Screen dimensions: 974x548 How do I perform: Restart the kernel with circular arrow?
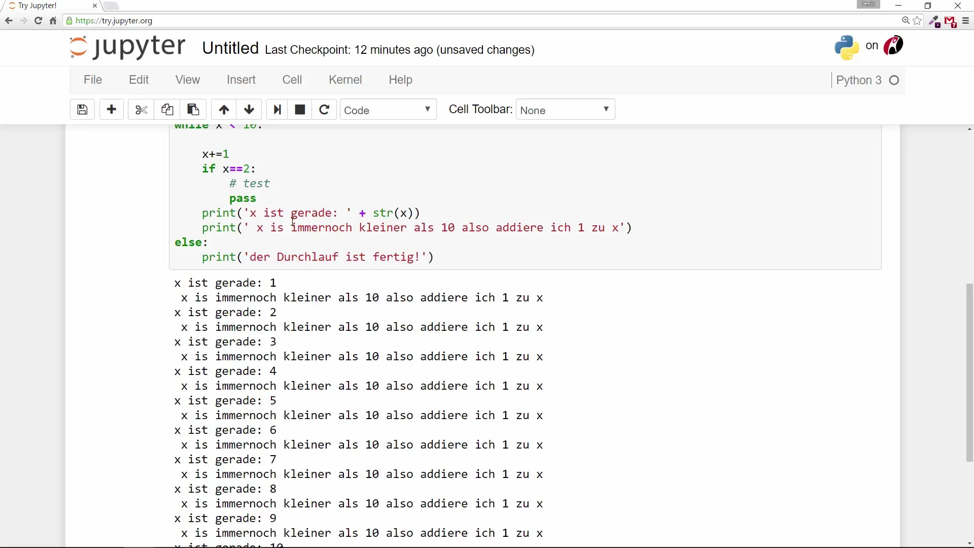(x=325, y=110)
